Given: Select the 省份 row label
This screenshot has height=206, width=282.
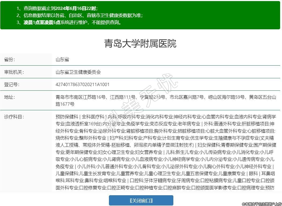Looking at the screenshot, I should (x=10, y=59).
